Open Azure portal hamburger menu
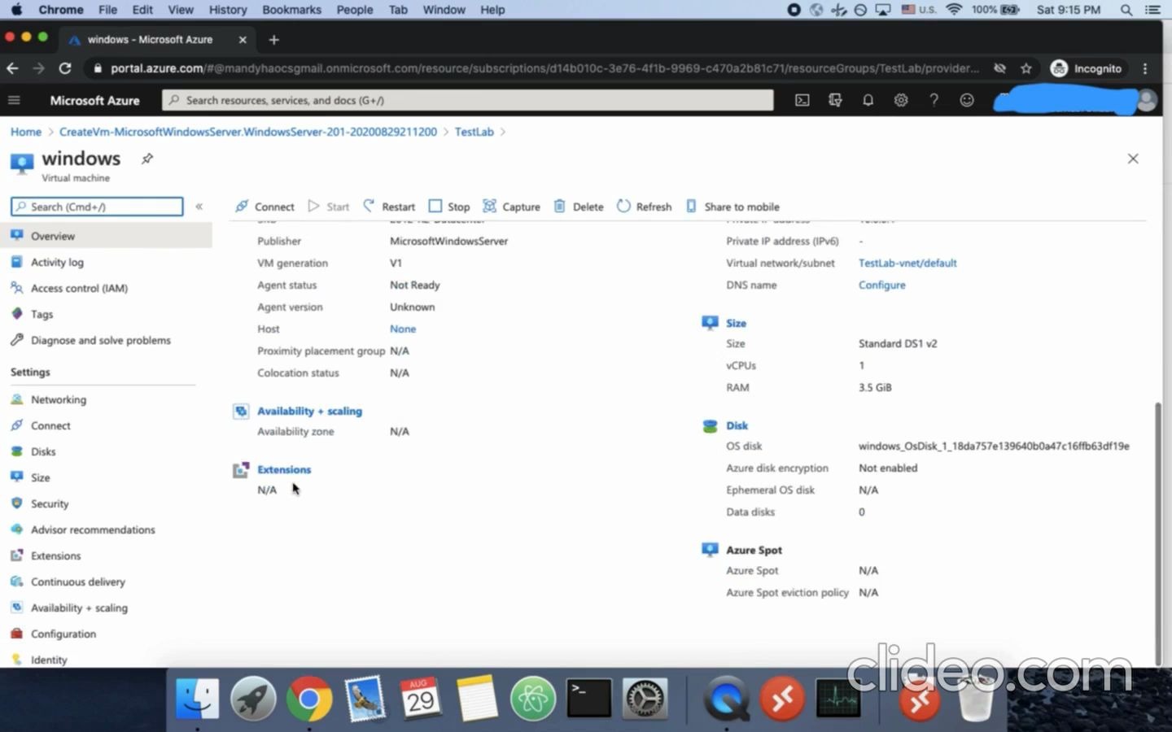Viewport: 1172px width, 732px height. (x=14, y=100)
